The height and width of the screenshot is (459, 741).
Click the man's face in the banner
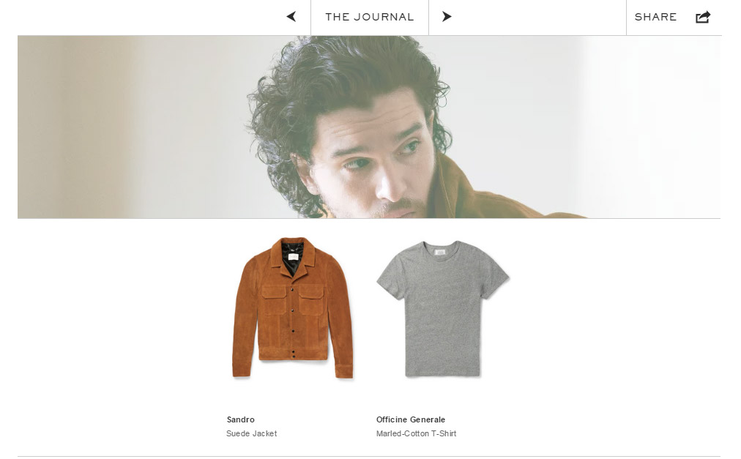pyautogui.click(x=373, y=161)
